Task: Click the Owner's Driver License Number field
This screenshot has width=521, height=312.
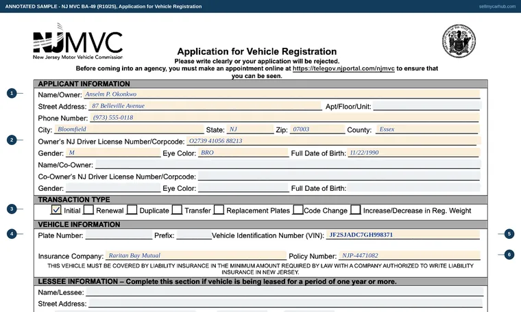Action: click(333, 141)
